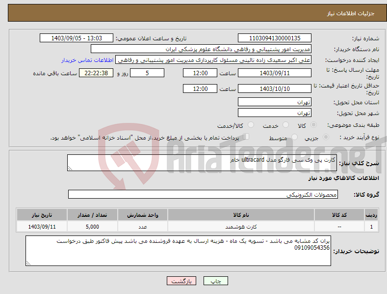
Task: Click the announcement date field 1403/09/05 - 13:03
Action: click(77, 38)
